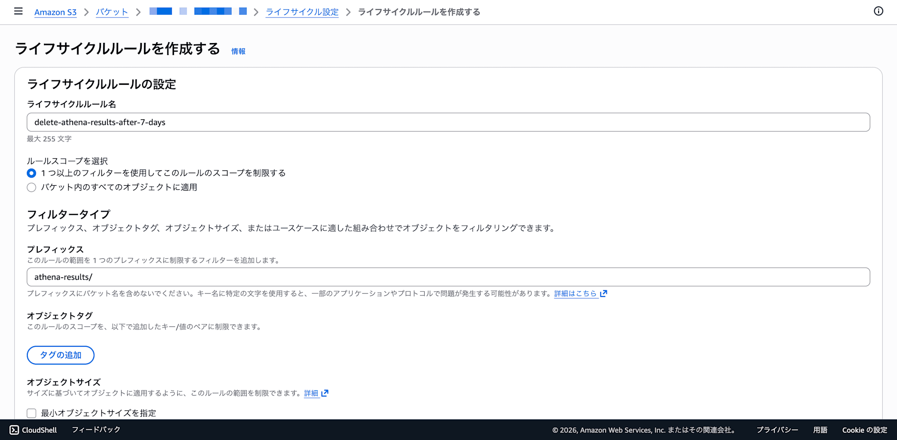897x440 pixels.
Task: Click the lifecycle rule name input field
Action: [x=448, y=122]
